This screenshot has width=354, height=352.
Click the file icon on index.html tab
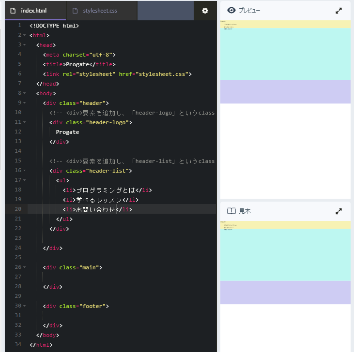13,11
